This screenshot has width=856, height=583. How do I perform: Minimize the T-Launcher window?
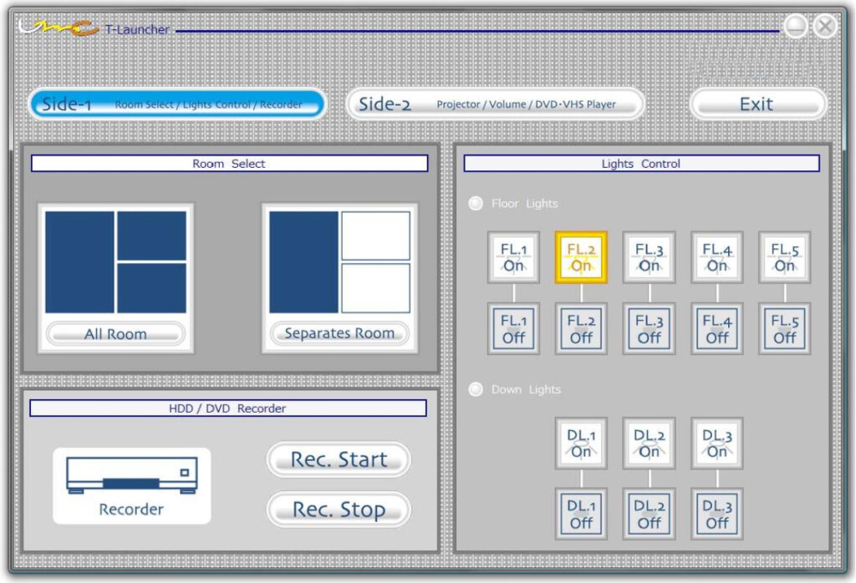[796, 27]
